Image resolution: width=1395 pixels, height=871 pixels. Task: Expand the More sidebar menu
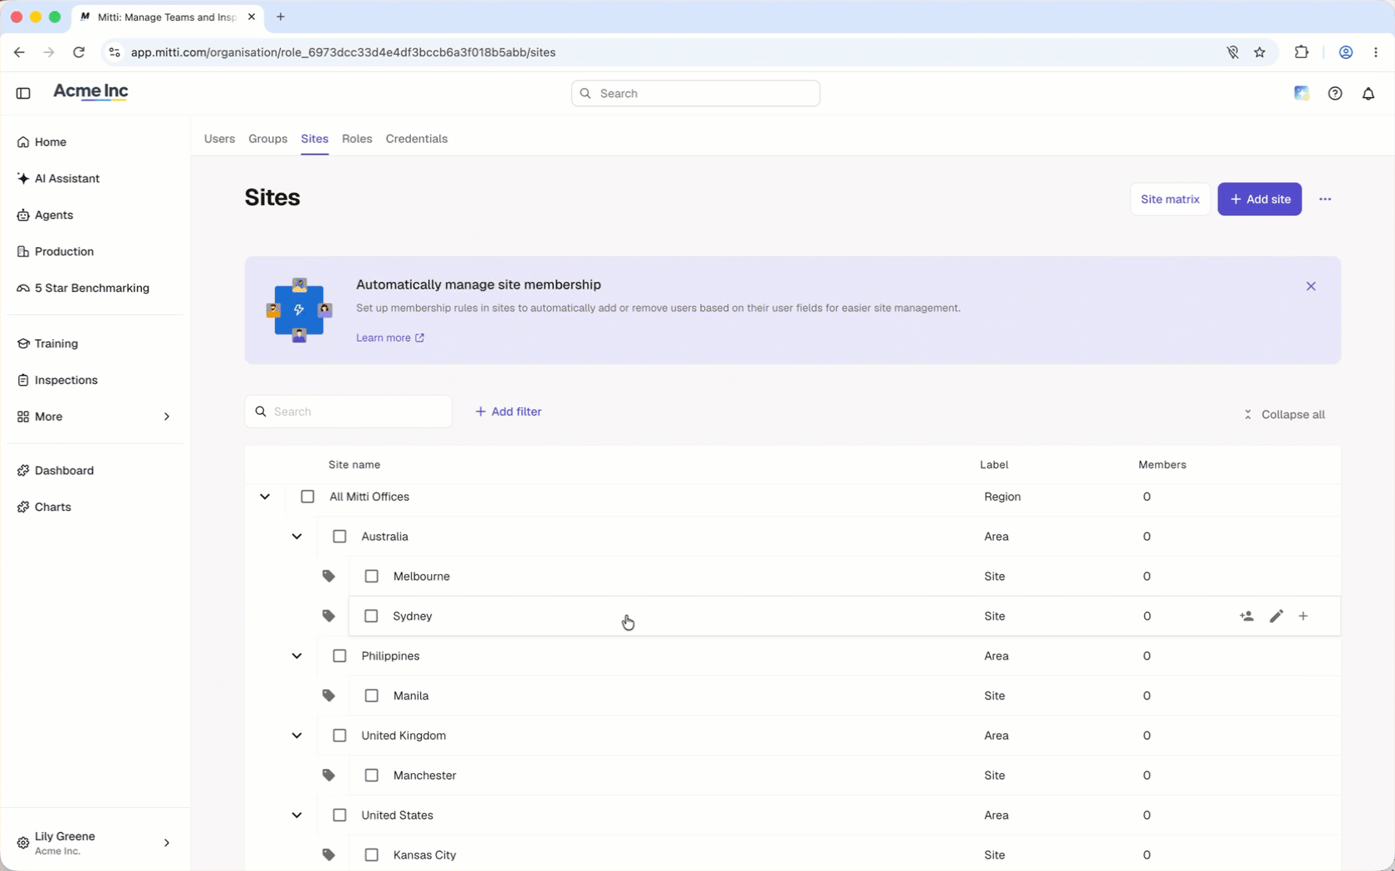click(95, 416)
